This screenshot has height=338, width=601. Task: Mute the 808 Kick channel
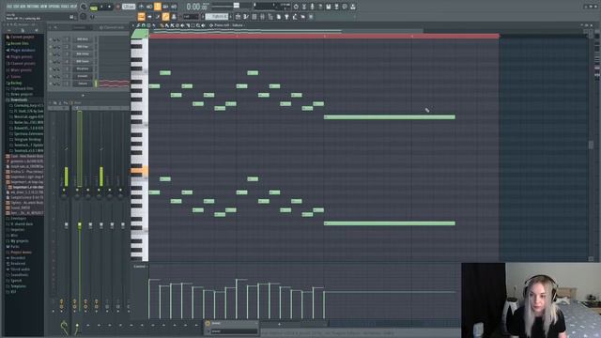click(x=51, y=39)
